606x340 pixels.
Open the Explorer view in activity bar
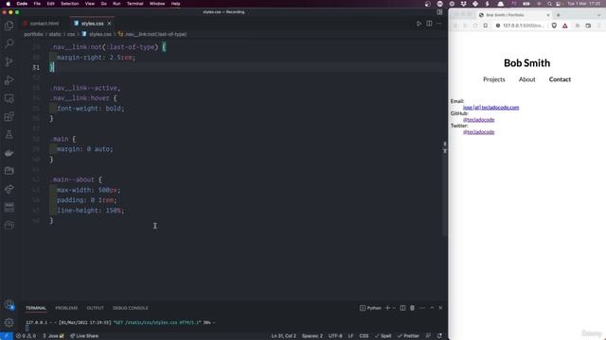(x=9, y=25)
